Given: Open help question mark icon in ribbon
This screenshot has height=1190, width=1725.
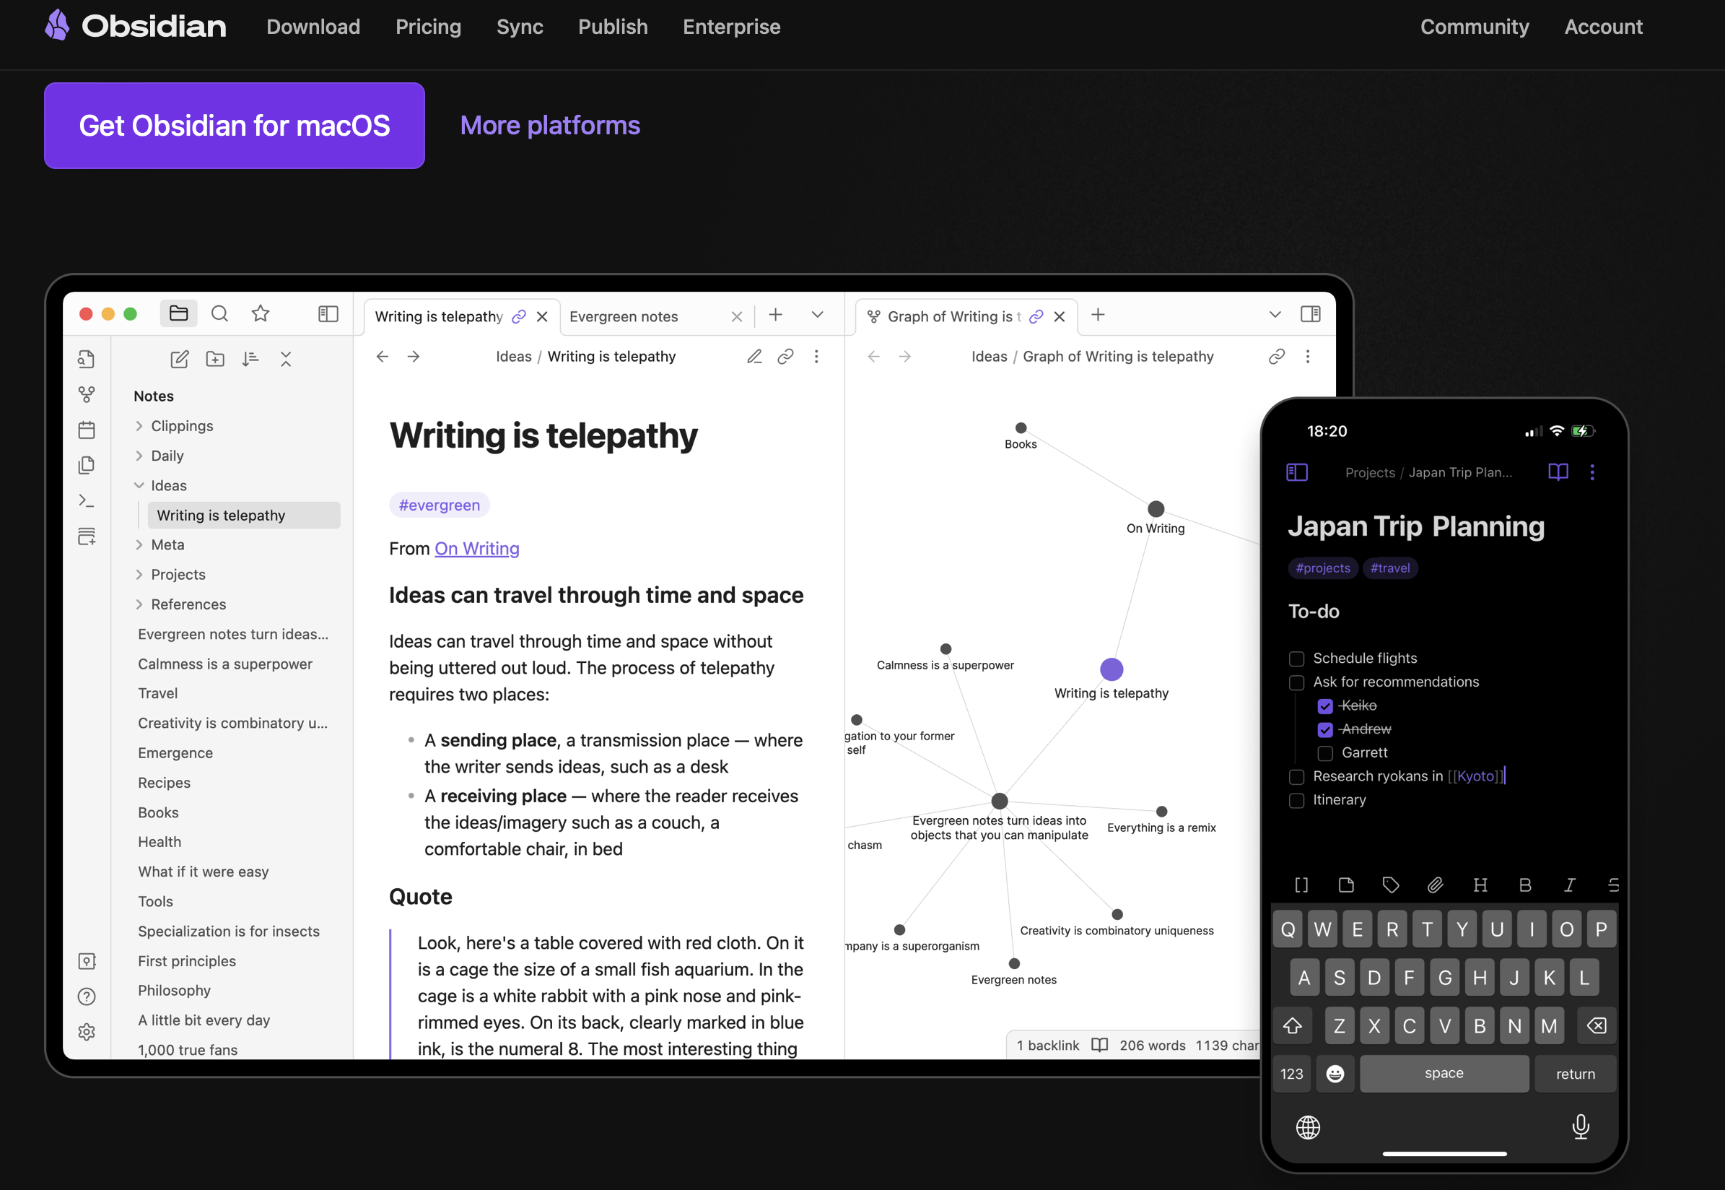Looking at the screenshot, I should pyautogui.click(x=87, y=997).
